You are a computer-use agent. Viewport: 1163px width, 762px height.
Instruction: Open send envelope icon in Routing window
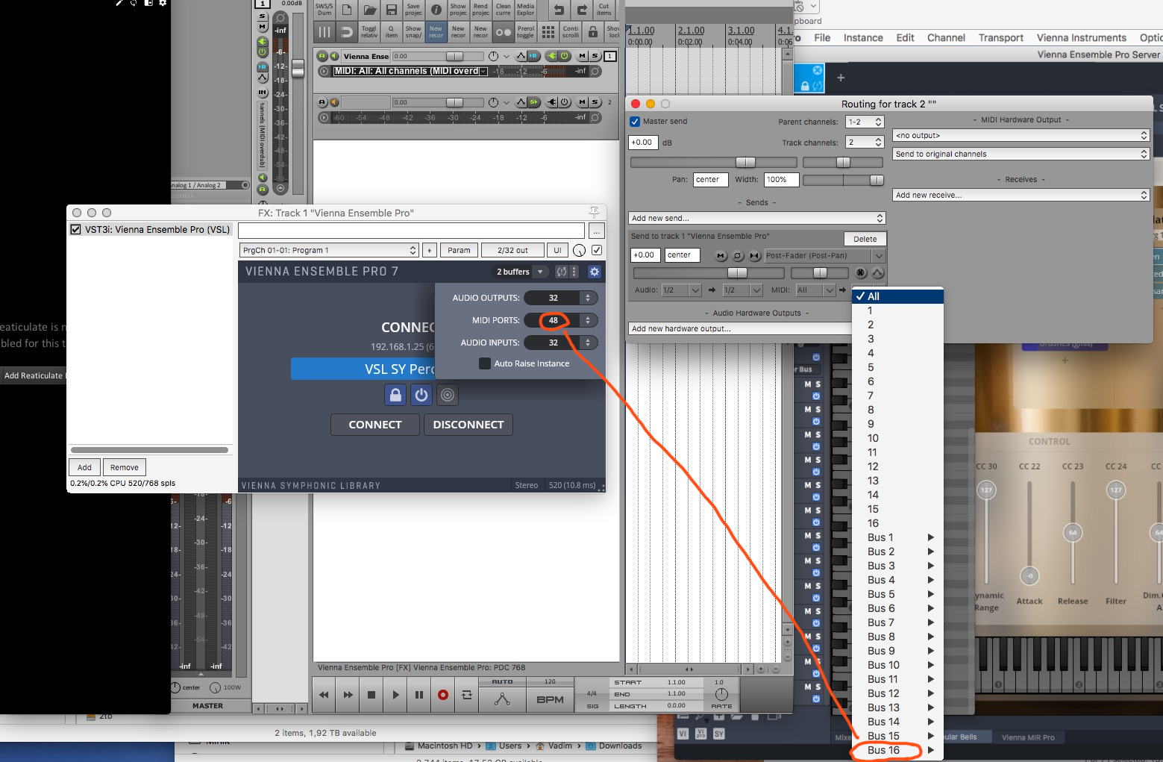tap(878, 273)
